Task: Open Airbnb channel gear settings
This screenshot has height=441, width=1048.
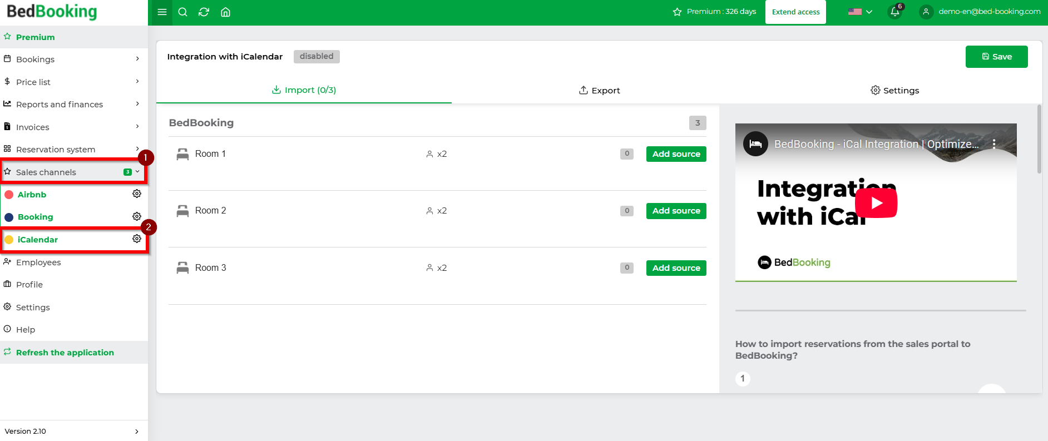Action: click(x=137, y=194)
